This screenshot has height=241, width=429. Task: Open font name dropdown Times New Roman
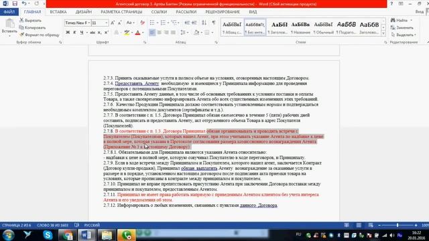click(x=89, y=23)
